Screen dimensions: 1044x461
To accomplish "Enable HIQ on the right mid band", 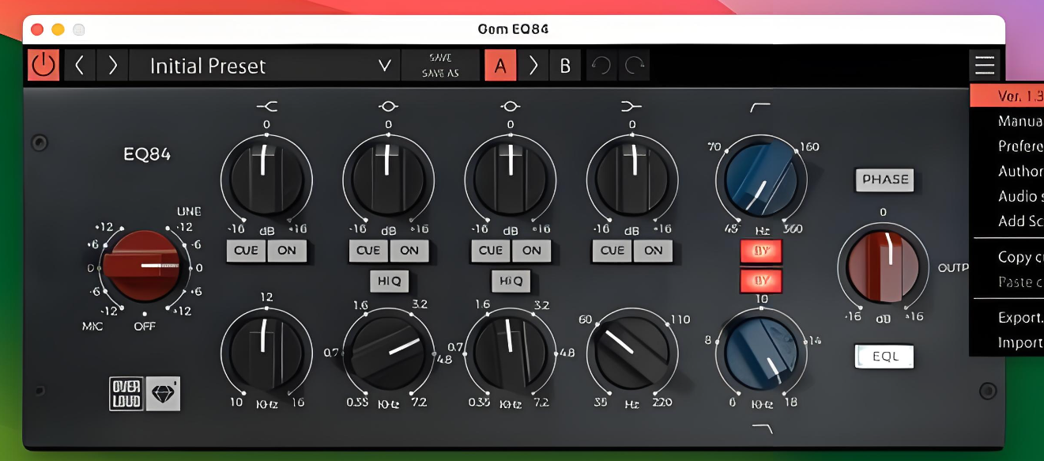I will click(511, 281).
